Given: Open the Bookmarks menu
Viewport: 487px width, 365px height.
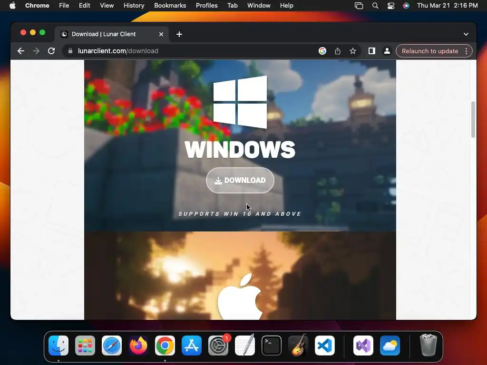Looking at the screenshot, I should point(170,5).
